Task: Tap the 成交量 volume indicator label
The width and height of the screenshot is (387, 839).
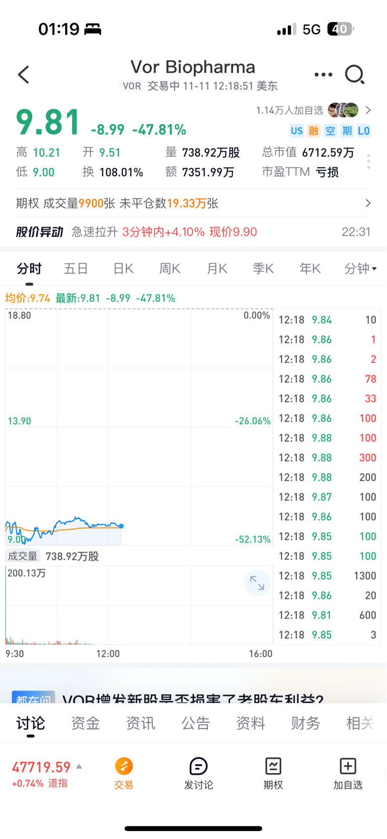Action: pyautogui.click(x=23, y=556)
